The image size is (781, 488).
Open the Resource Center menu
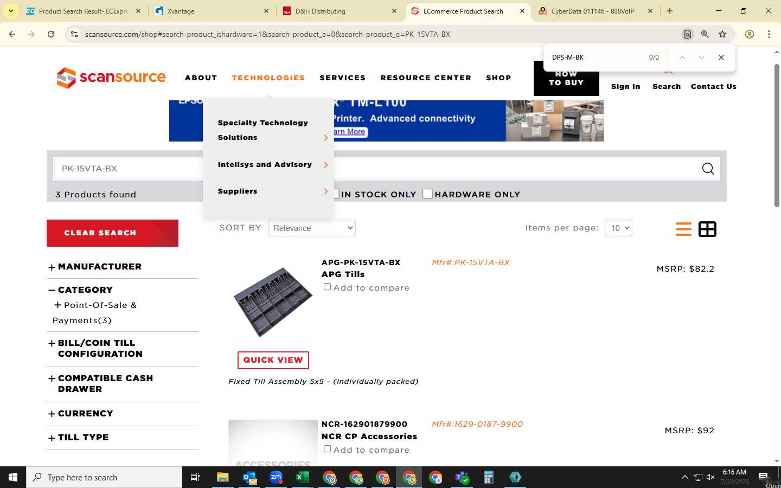point(426,78)
